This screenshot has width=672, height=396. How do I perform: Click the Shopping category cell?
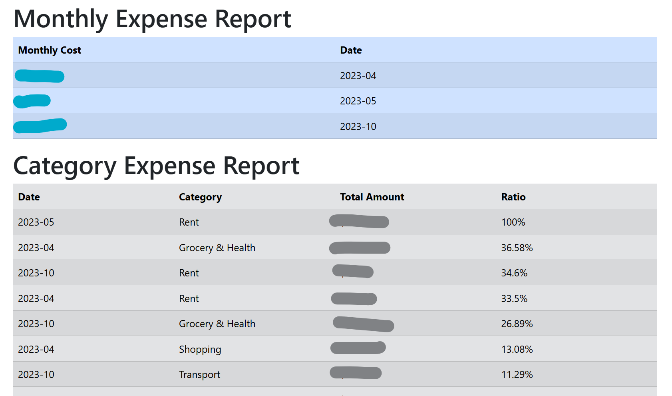point(200,350)
